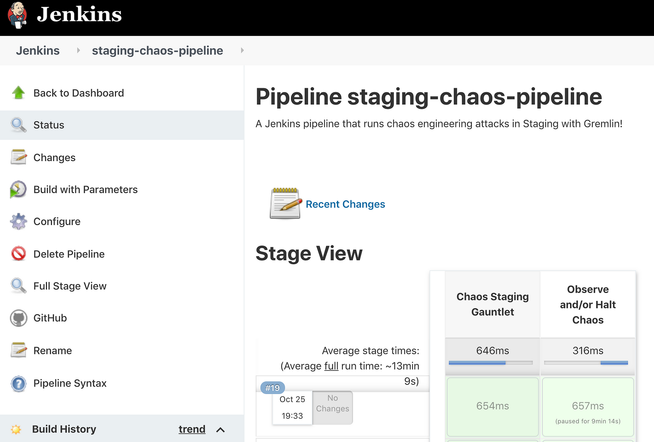Click the Observe and/or Halt Chaos stage header

coord(588,304)
